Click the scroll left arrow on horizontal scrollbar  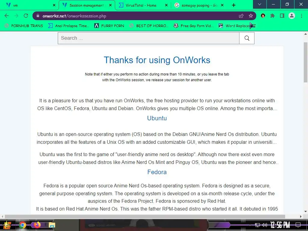click(2, 217)
